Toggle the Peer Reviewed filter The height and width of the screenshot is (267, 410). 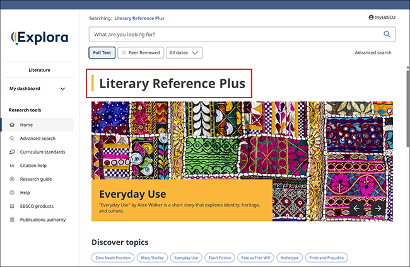point(141,53)
